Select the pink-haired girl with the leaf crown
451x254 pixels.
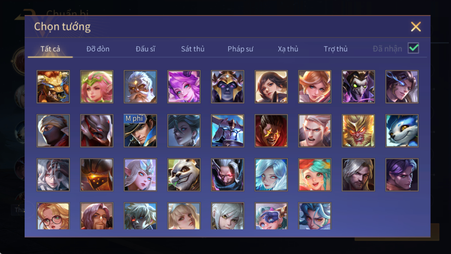coord(97,87)
